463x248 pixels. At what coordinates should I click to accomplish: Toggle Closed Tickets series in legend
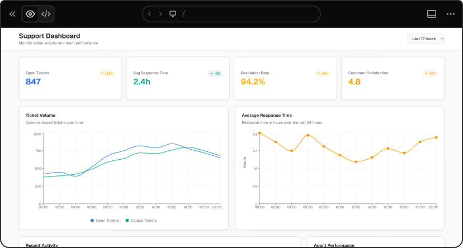pyautogui.click(x=141, y=220)
